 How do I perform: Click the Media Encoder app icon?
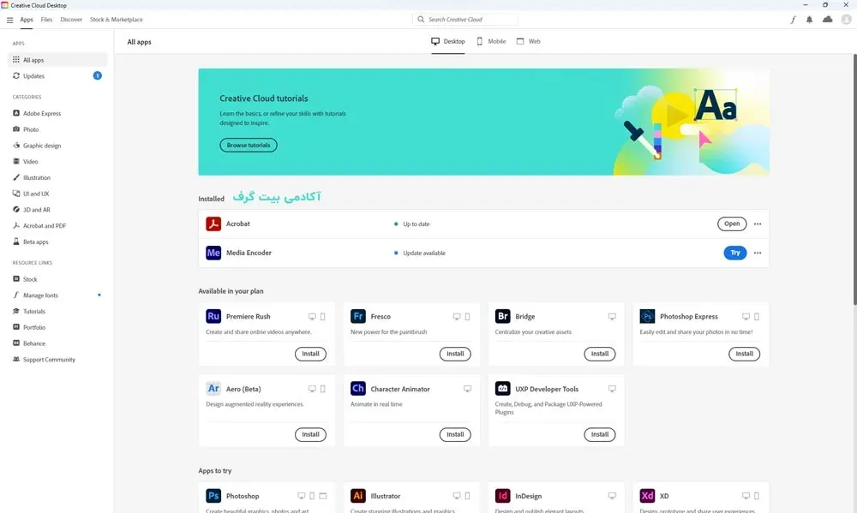[213, 253]
